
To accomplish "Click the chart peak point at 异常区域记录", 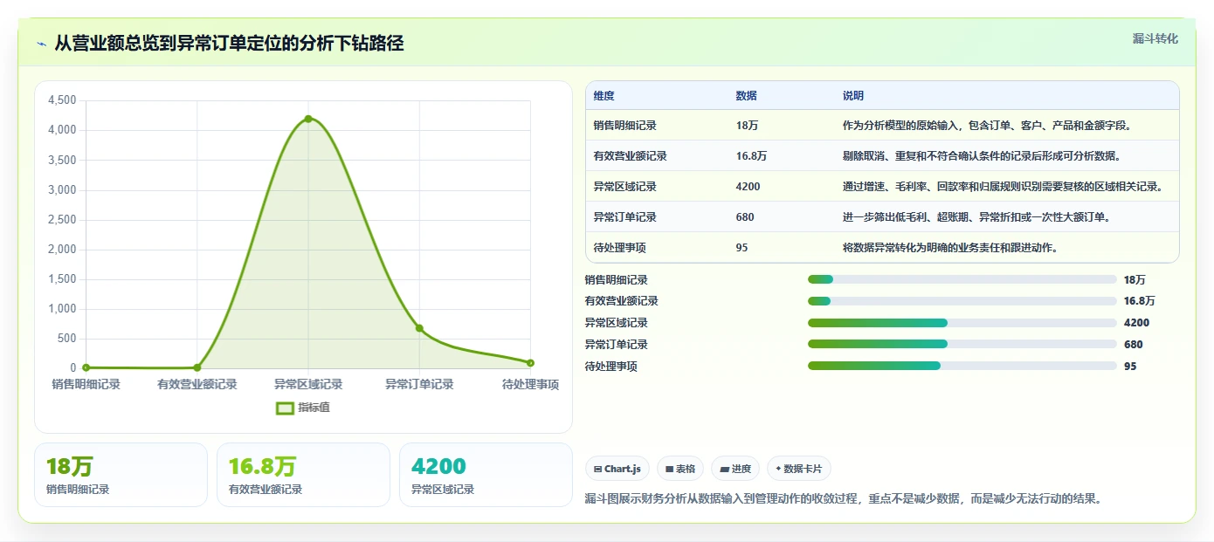I will [308, 119].
